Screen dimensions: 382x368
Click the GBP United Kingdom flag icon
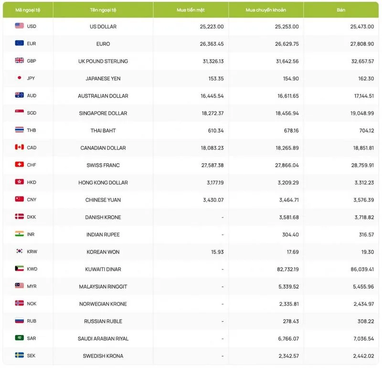pyautogui.click(x=19, y=60)
